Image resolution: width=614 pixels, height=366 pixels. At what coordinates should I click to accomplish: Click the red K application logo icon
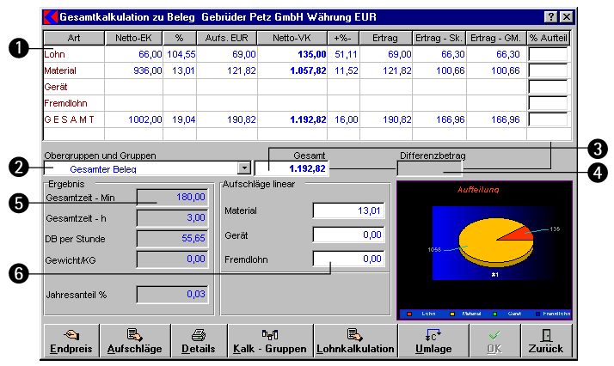[51, 17]
